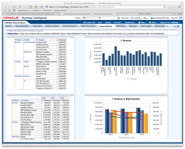Open the dashboard Page Options icon
This screenshot has height=149, width=185.
[x=175, y=26]
